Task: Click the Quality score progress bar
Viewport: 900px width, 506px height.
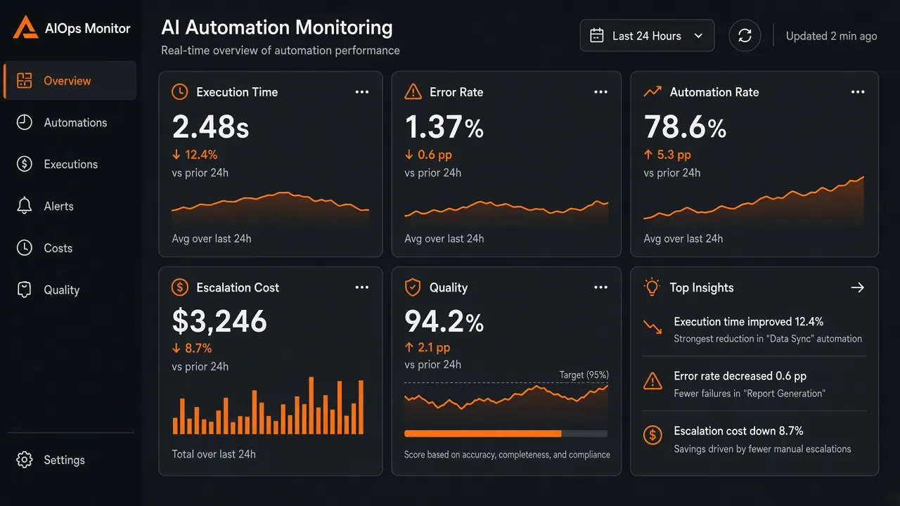Action: click(x=506, y=434)
